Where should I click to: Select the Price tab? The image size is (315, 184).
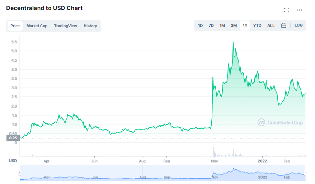pyautogui.click(x=15, y=26)
